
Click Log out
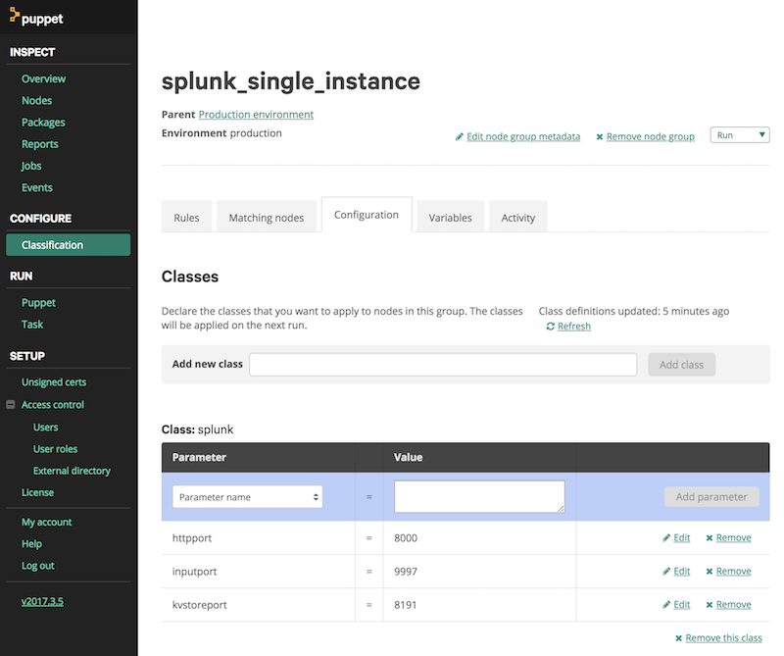click(x=38, y=566)
